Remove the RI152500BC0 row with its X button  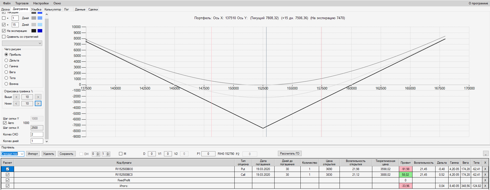point(485,175)
